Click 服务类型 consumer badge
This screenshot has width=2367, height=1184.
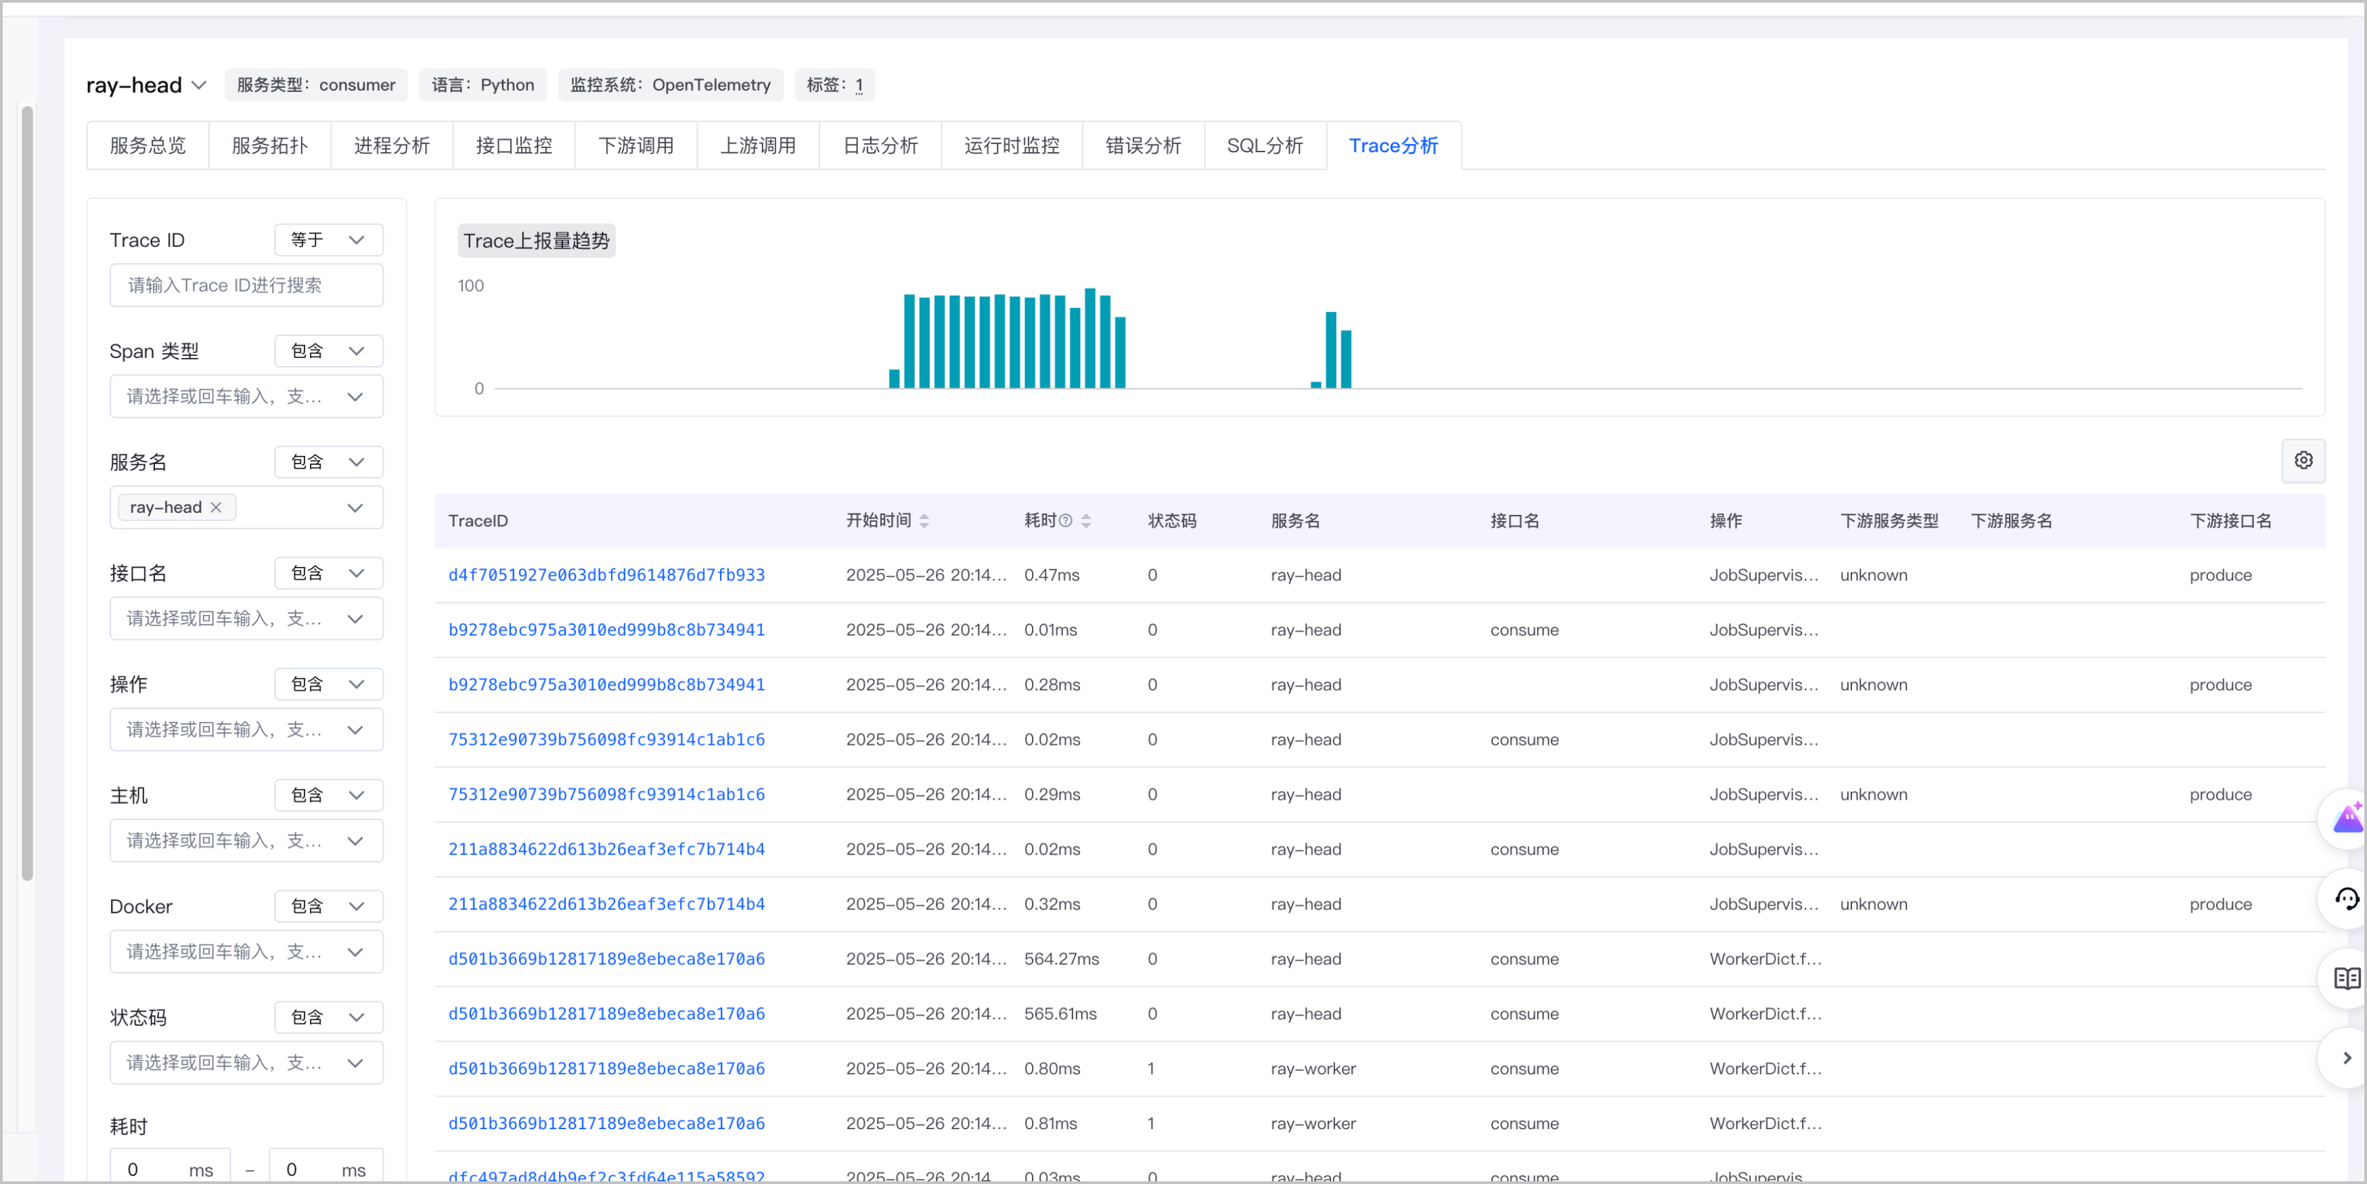[x=316, y=85]
